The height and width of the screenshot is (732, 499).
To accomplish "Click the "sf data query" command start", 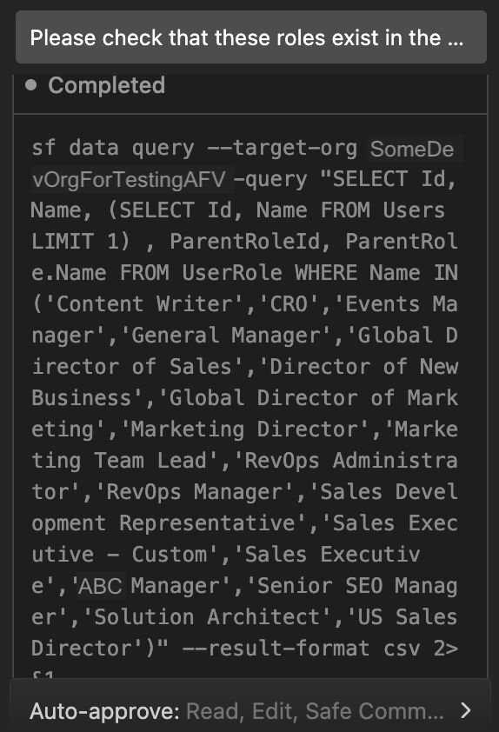I will coord(112,148).
